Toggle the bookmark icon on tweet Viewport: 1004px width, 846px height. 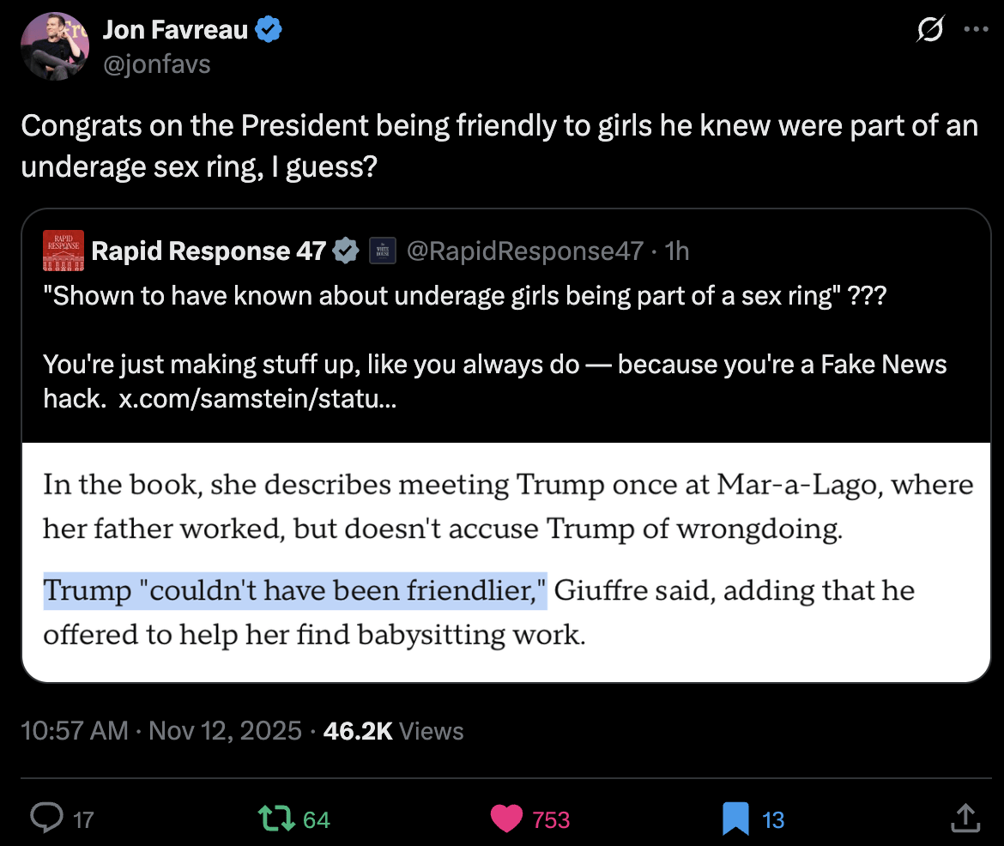[x=736, y=819]
